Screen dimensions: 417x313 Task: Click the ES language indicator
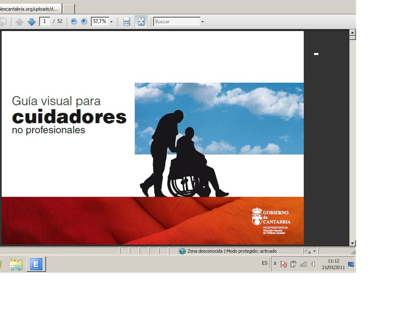click(x=265, y=263)
